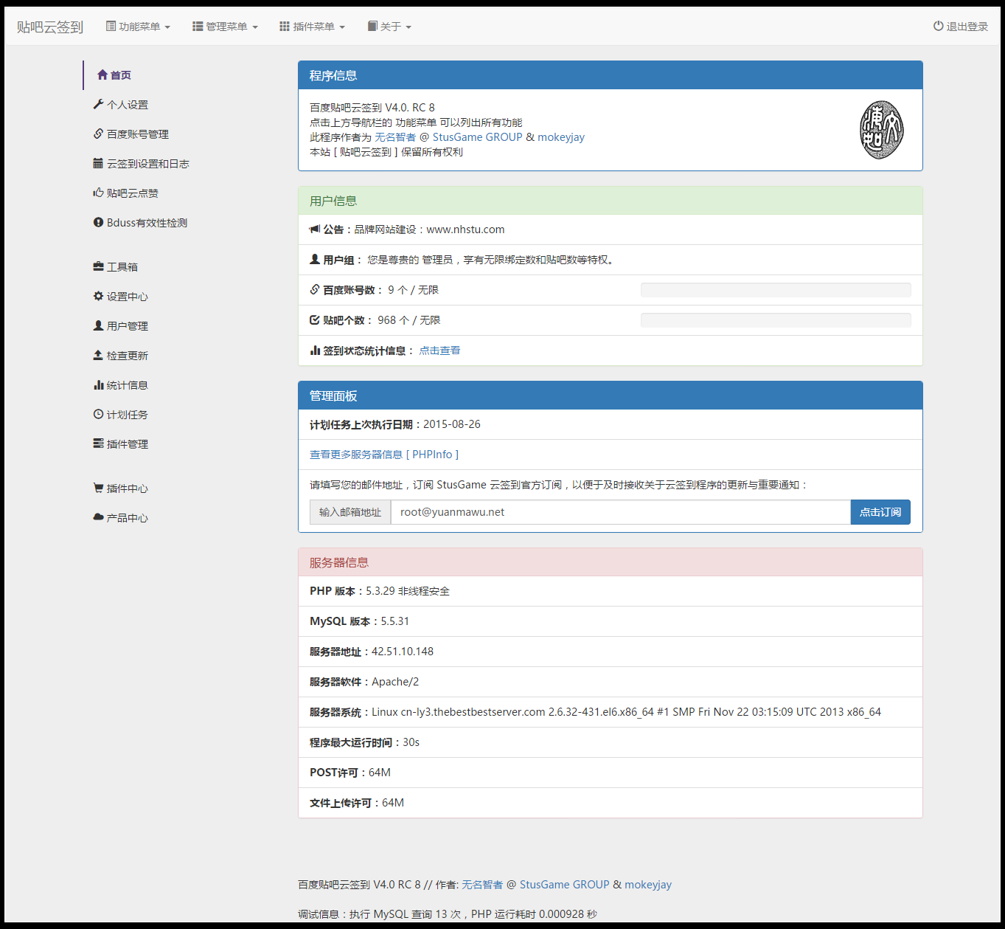
Task: Click the footer StusGame GROUP link
Action: click(565, 885)
